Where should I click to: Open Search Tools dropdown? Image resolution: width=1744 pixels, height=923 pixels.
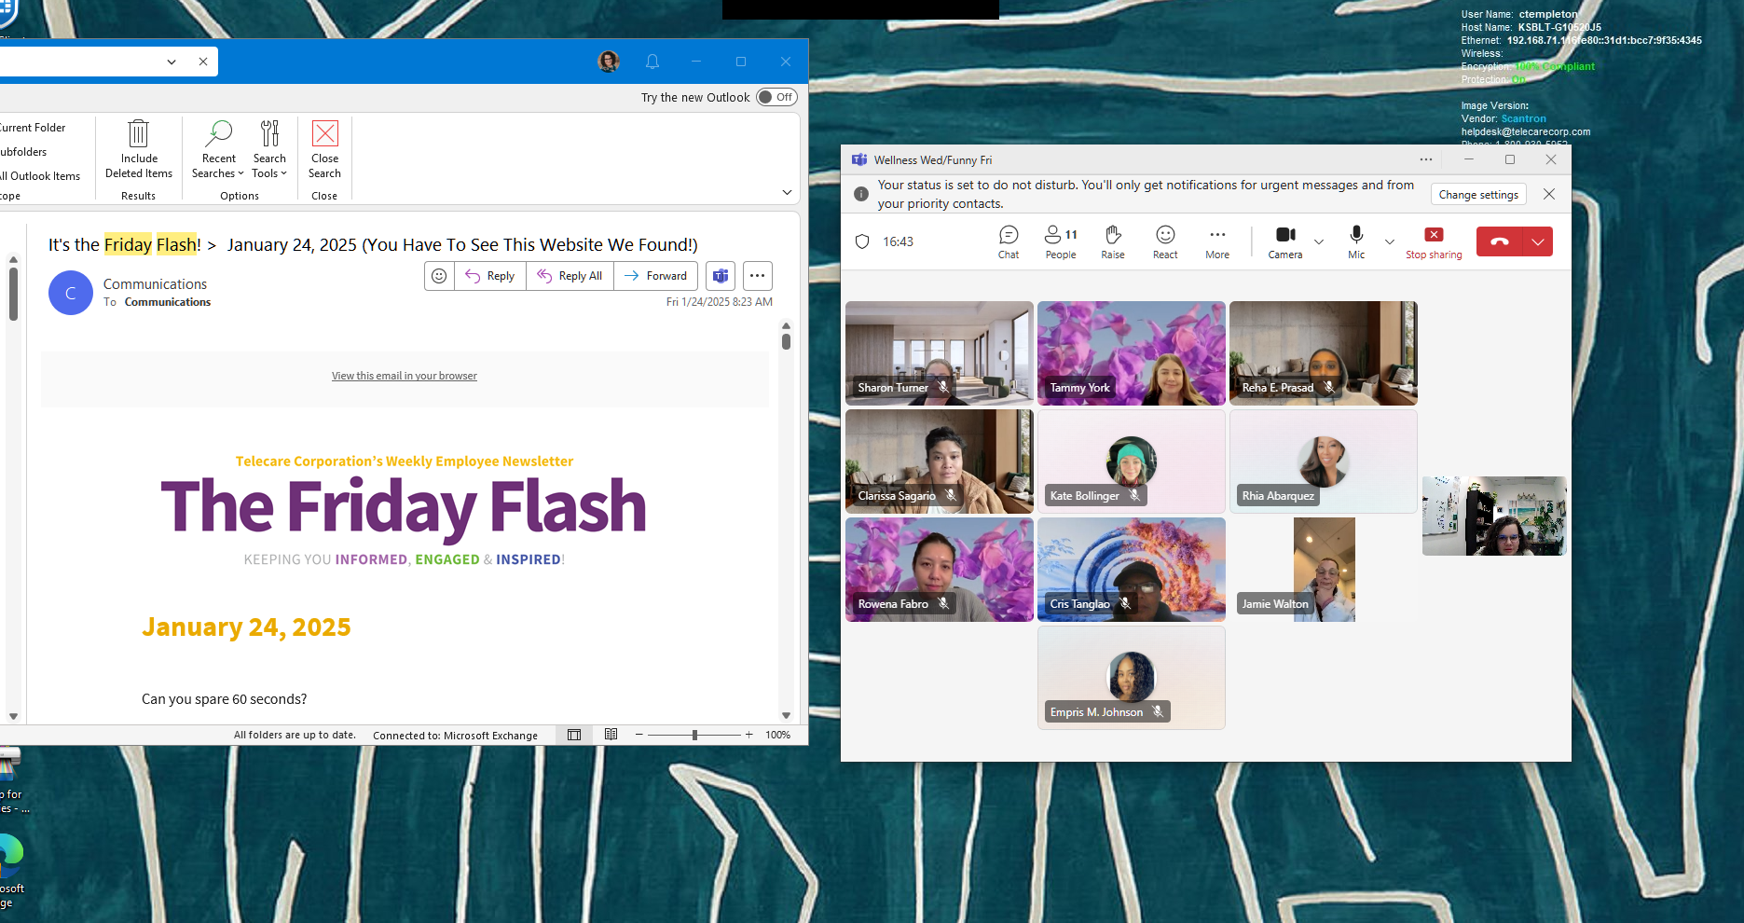coord(269,149)
